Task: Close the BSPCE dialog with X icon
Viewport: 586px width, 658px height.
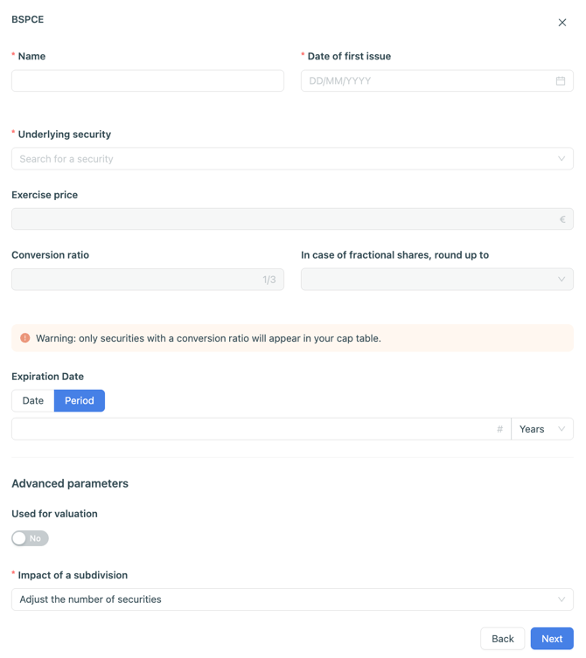Action: (562, 23)
